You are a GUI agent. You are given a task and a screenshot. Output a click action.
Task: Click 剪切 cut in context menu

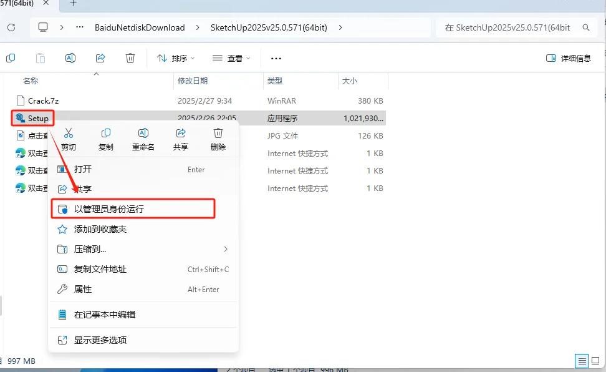pyautogui.click(x=69, y=139)
